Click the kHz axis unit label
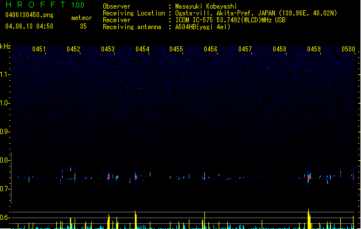361x229 pixels. click(5, 46)
